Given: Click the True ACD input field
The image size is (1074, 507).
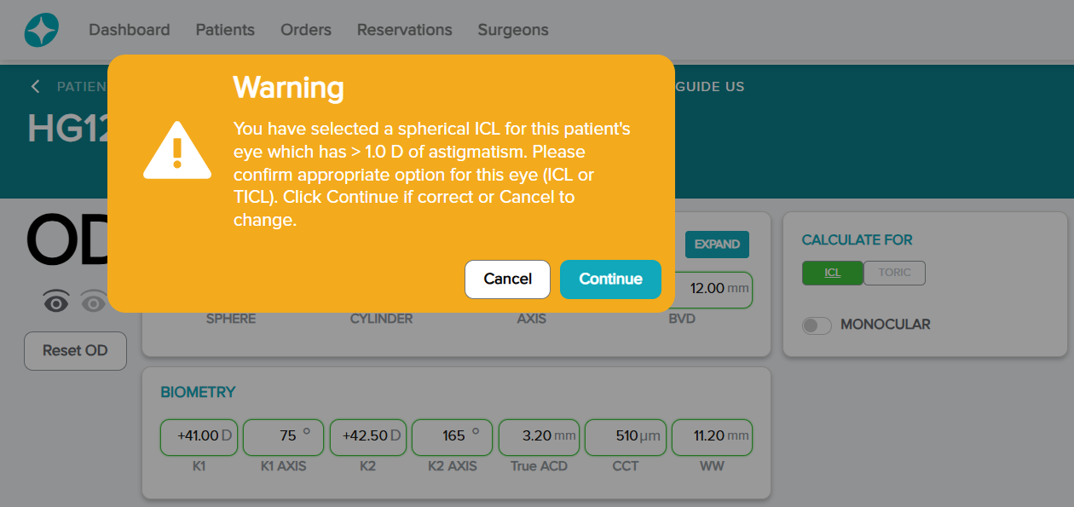Looking at the screenshot, I should coord(539,436).
